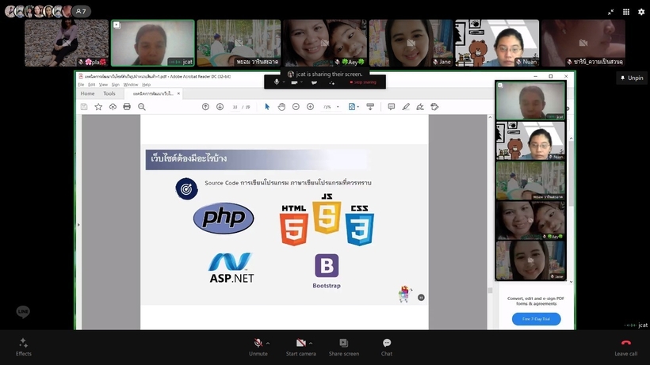Go to next page with down arrow icon
Screen dimensions: 650x365
coord(220,107)
